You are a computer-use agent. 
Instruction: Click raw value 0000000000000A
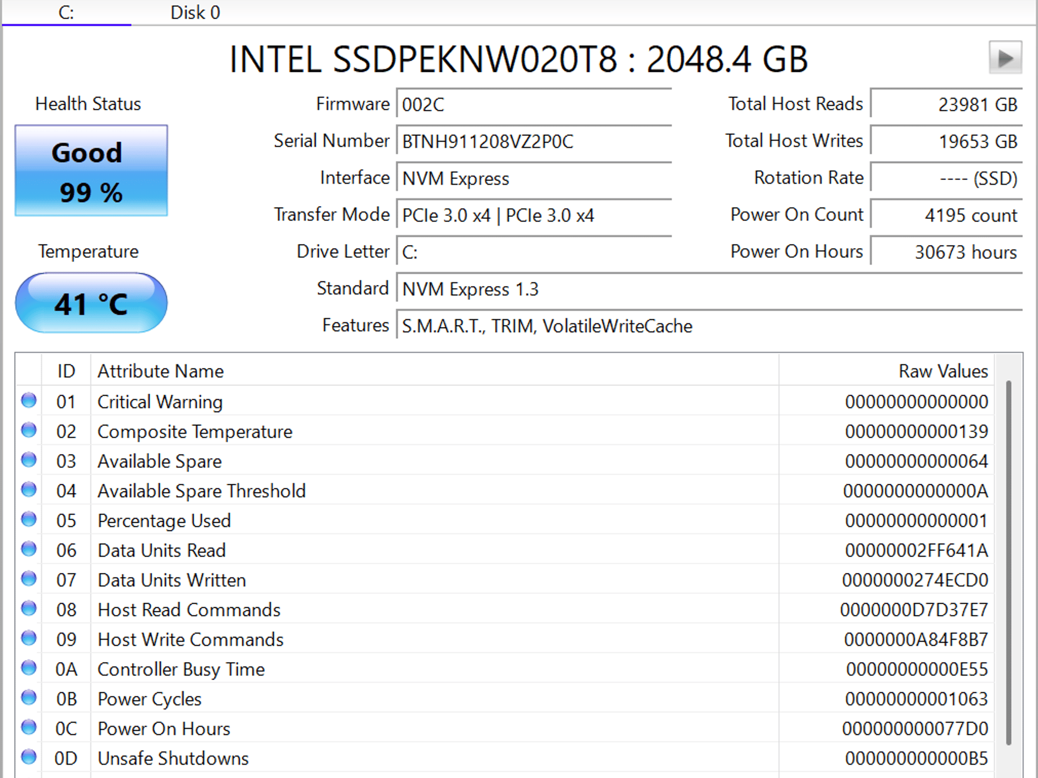pos(915,491)
